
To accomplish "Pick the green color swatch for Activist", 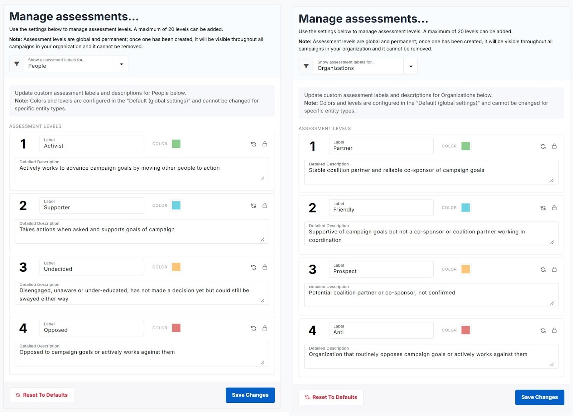I will click(x=176, y=144).
